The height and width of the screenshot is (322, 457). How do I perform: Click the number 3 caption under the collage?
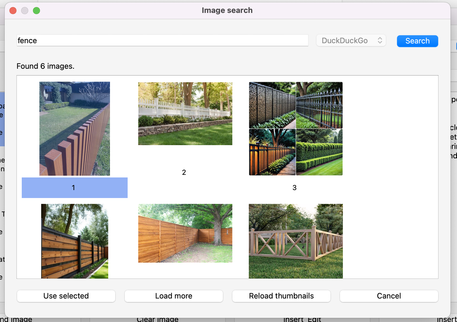(294, 187)
